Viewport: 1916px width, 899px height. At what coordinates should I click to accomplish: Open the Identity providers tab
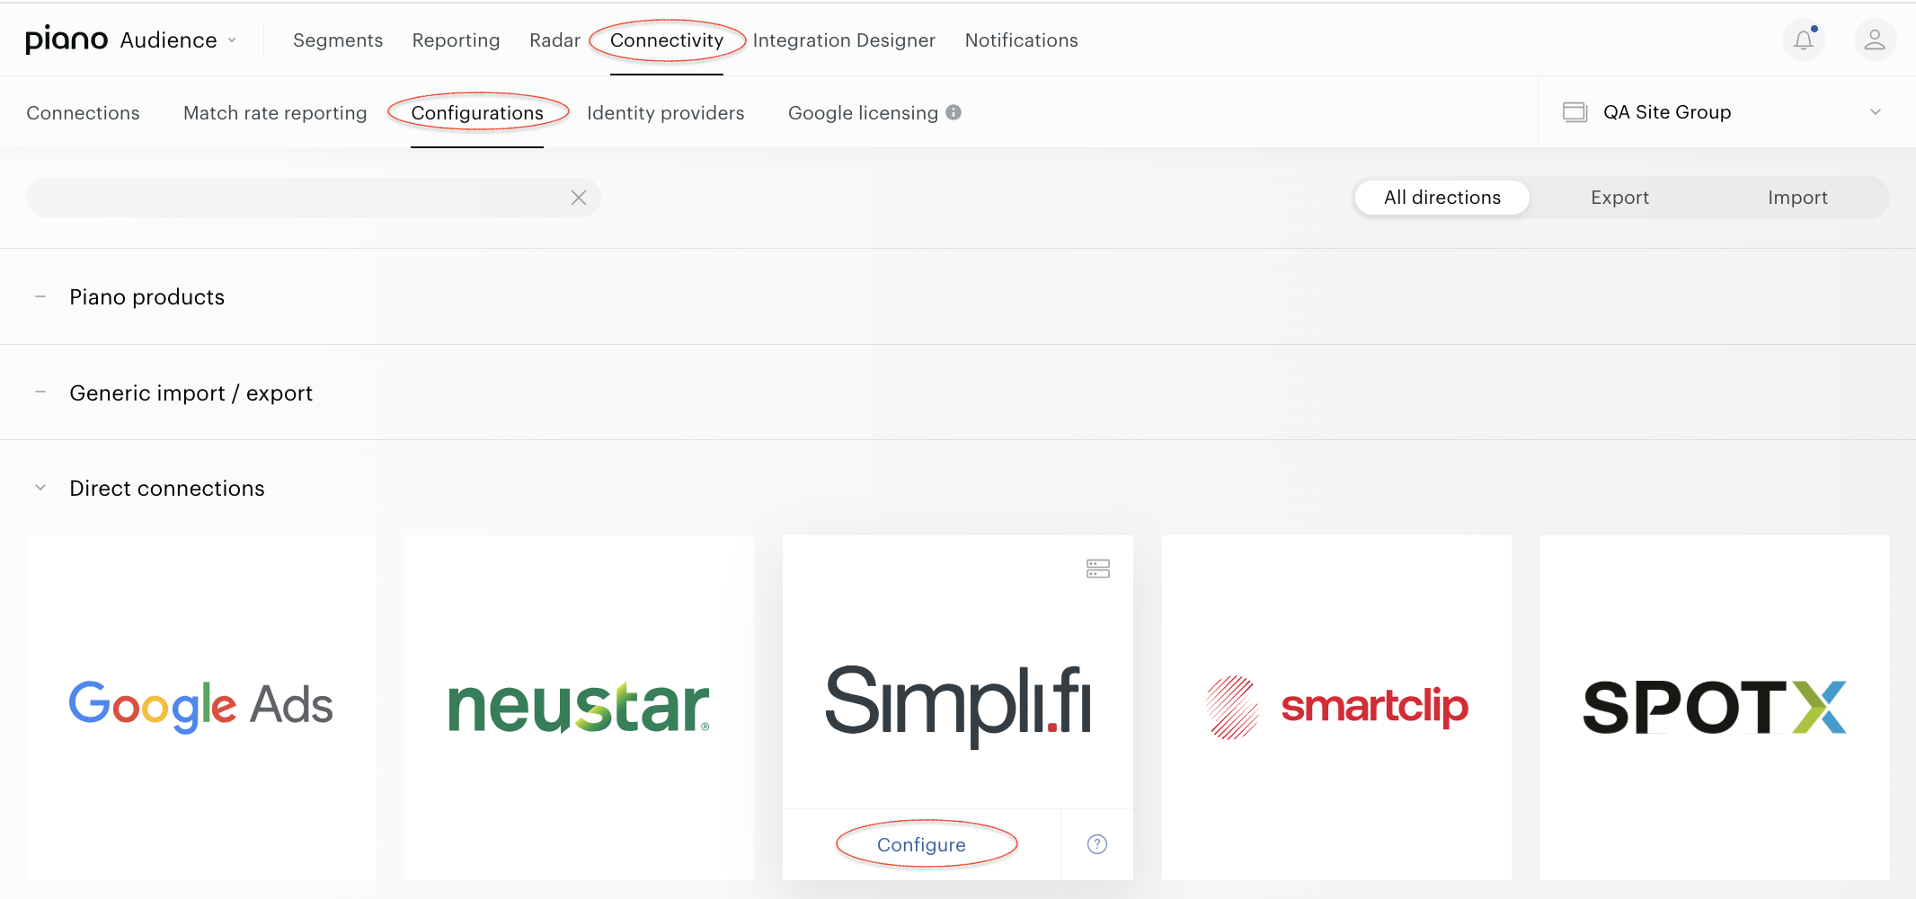click(x=666, y=113)
